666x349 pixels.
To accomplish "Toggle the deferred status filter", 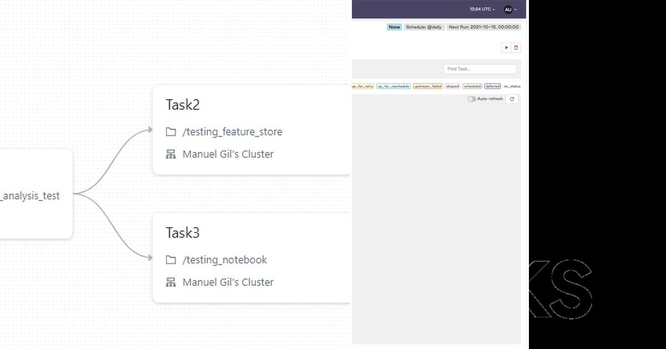I will point(492,86).
